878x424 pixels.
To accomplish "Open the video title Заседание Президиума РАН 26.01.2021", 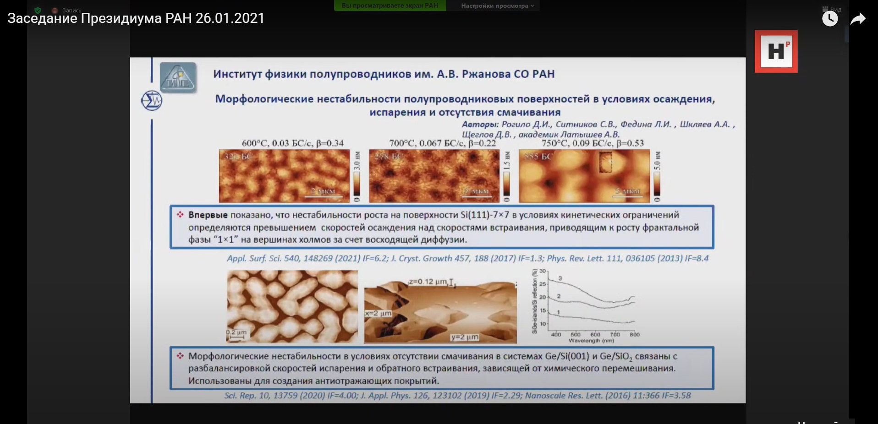I will click(x=136, y=18).
